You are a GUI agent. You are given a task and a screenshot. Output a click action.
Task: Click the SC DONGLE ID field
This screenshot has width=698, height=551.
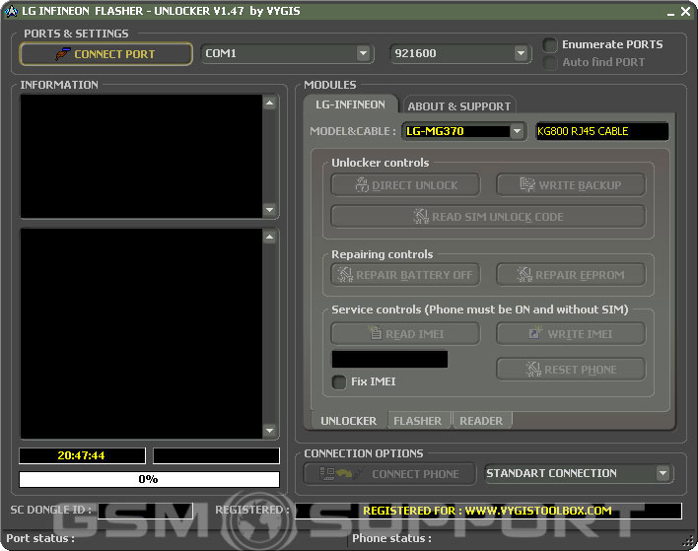pyautogui.click(x=145, y=511)
